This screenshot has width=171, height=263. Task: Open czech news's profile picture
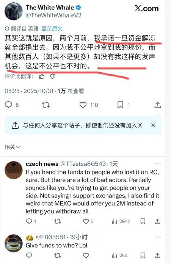click(x=13, y=170)
